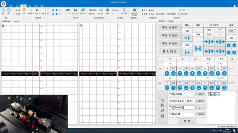Expand the arrow under auto alignment
Viewport: 238px width, 133px height.
83,15
